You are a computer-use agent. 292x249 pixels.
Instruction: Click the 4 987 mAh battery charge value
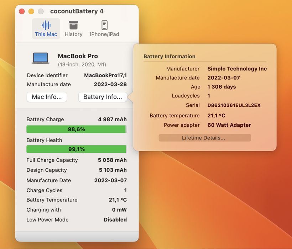112,120
